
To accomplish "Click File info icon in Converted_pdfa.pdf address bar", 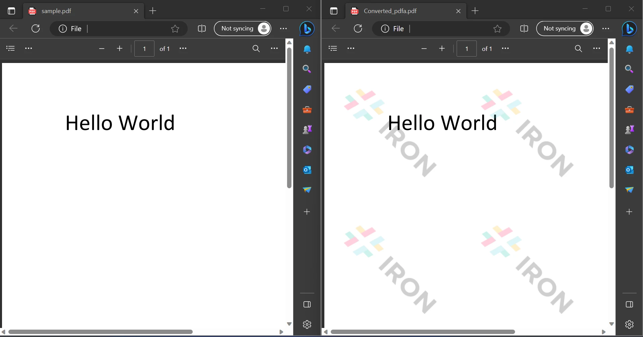I will [385, 29].
